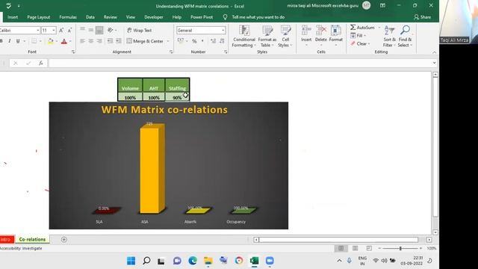Open the Page Layout tab
Screen dimensions: 478x269
[x=38, y=17]
